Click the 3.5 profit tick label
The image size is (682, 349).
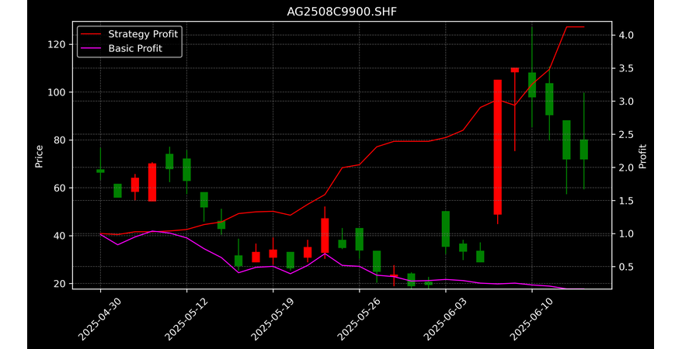tap(625, 68)
